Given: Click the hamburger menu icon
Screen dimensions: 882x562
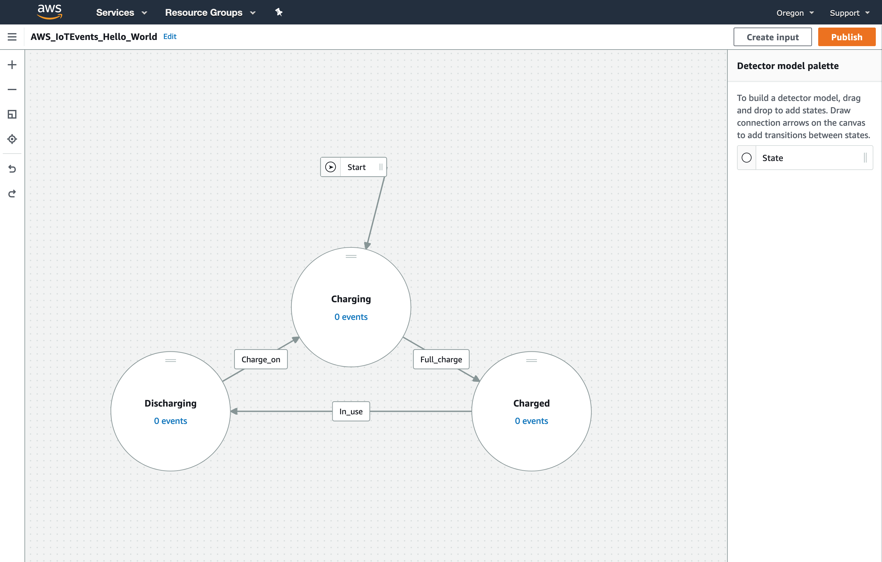Looking at the screenshot, I should coord(11,37).
